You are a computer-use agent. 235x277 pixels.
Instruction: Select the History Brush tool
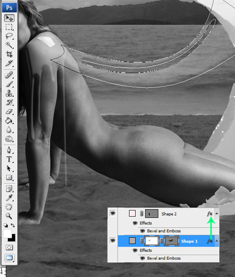[x=9, y=102]
